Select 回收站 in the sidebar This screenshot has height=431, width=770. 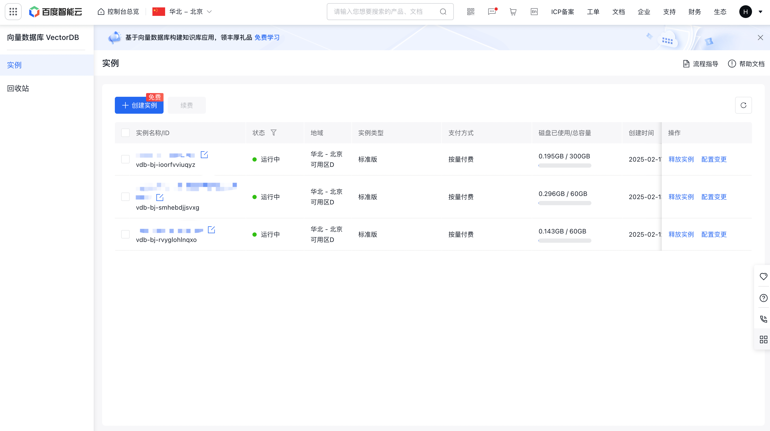pyautogui.click(x=47, y=88)
